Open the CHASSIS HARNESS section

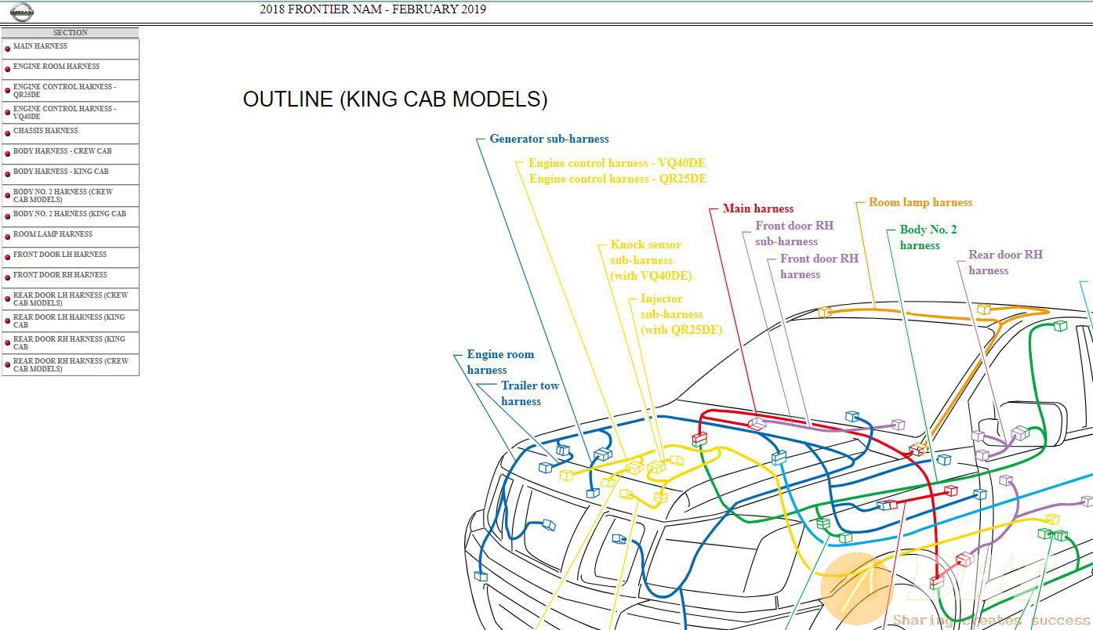pos(45,131)
